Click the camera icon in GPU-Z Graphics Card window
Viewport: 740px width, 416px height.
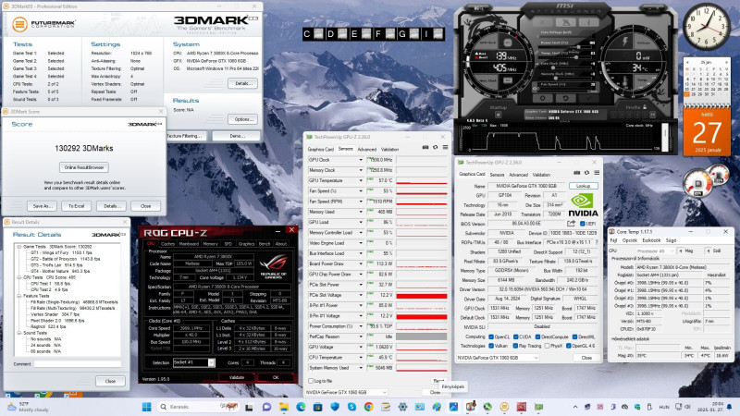tap(576, 173)
